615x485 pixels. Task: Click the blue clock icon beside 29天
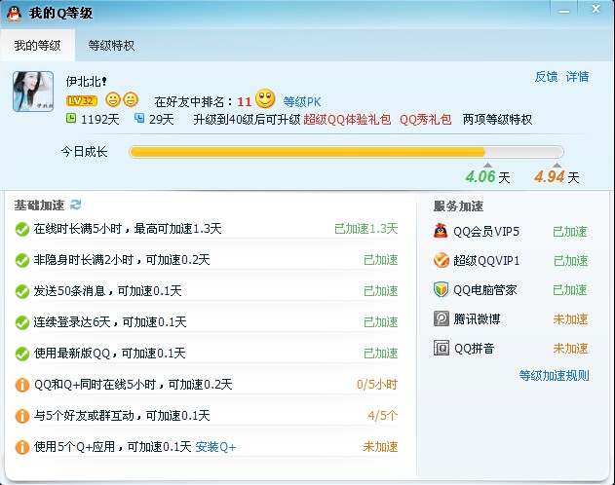coord(138,118)
